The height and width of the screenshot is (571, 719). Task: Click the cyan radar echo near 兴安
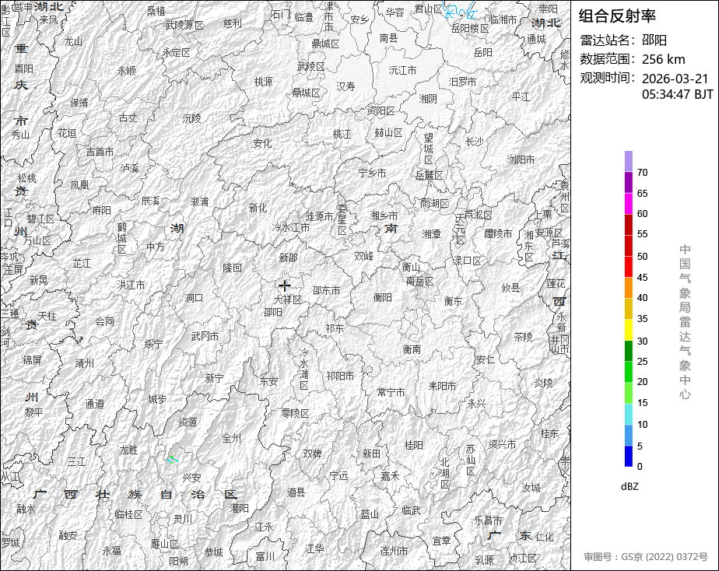[x=173, y=460]
